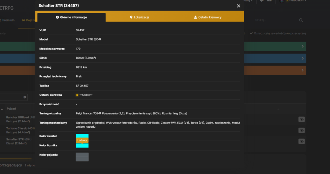Click the gold star next to -=KodaK=- driver
The width and height of the screenshot is (330, 174).
77,95
